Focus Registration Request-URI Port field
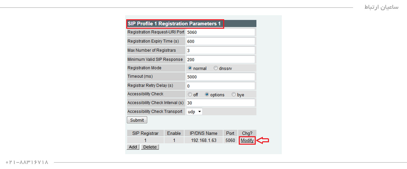Screen dimensions: 407x169 pos(220,32)
